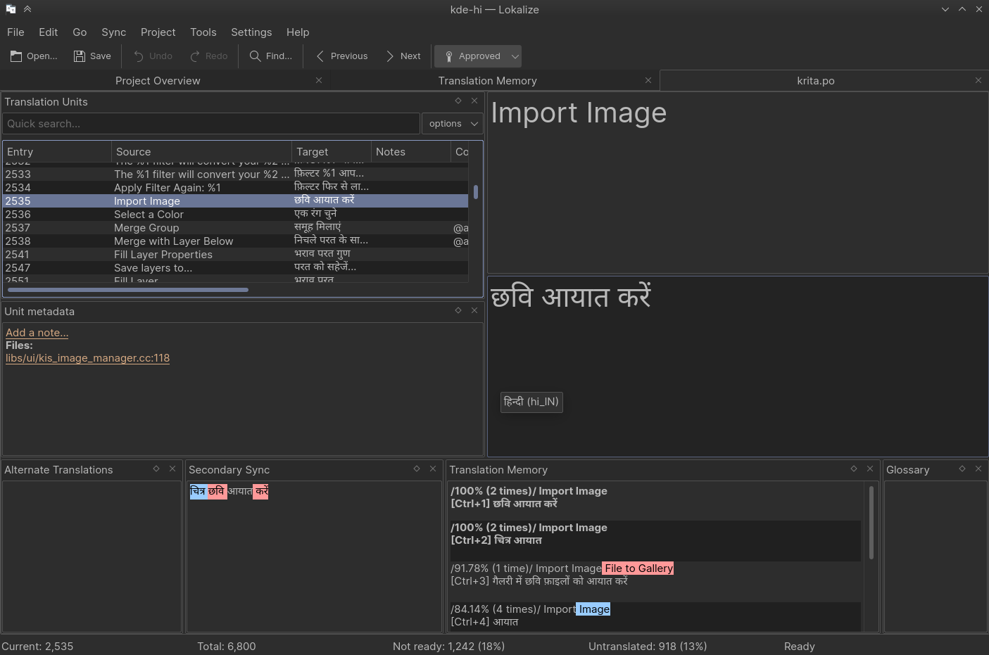Click the Undo arrow icon
This screenshot has height=655, width=989.
(x=139, y=56)
